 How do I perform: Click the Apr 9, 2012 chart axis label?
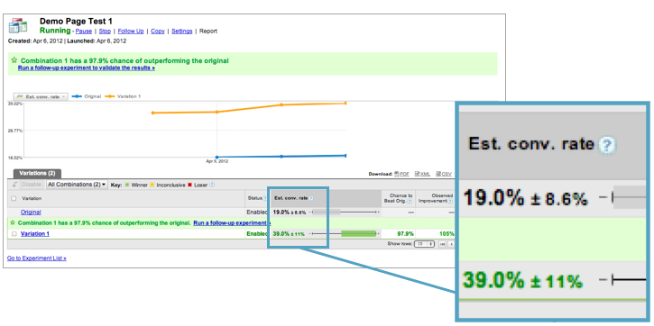[216, 161]
